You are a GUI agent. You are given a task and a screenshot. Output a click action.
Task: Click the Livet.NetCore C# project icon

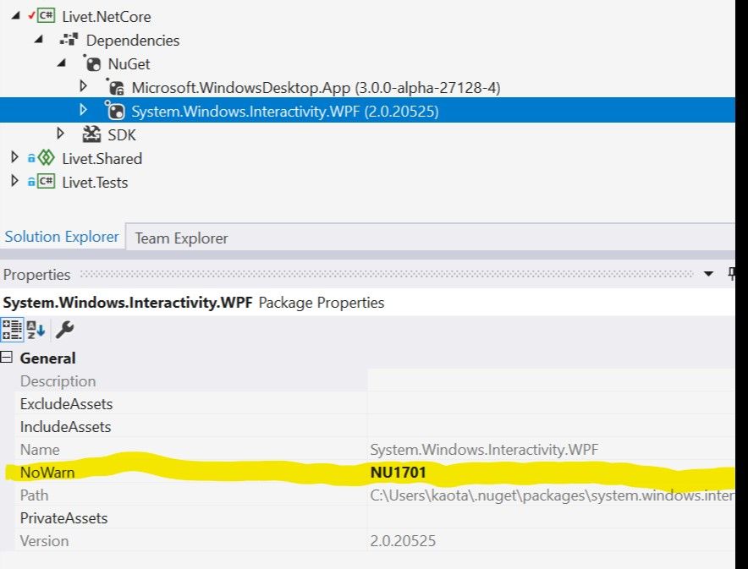47,16
